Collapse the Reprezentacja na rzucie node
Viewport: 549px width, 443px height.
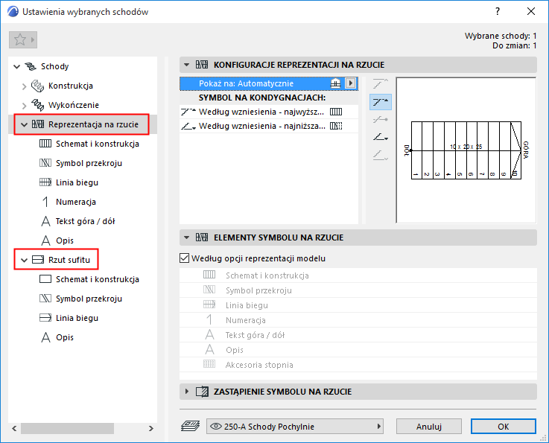[24, 124]
